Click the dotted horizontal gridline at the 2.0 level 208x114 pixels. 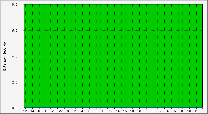coord(114,82)
